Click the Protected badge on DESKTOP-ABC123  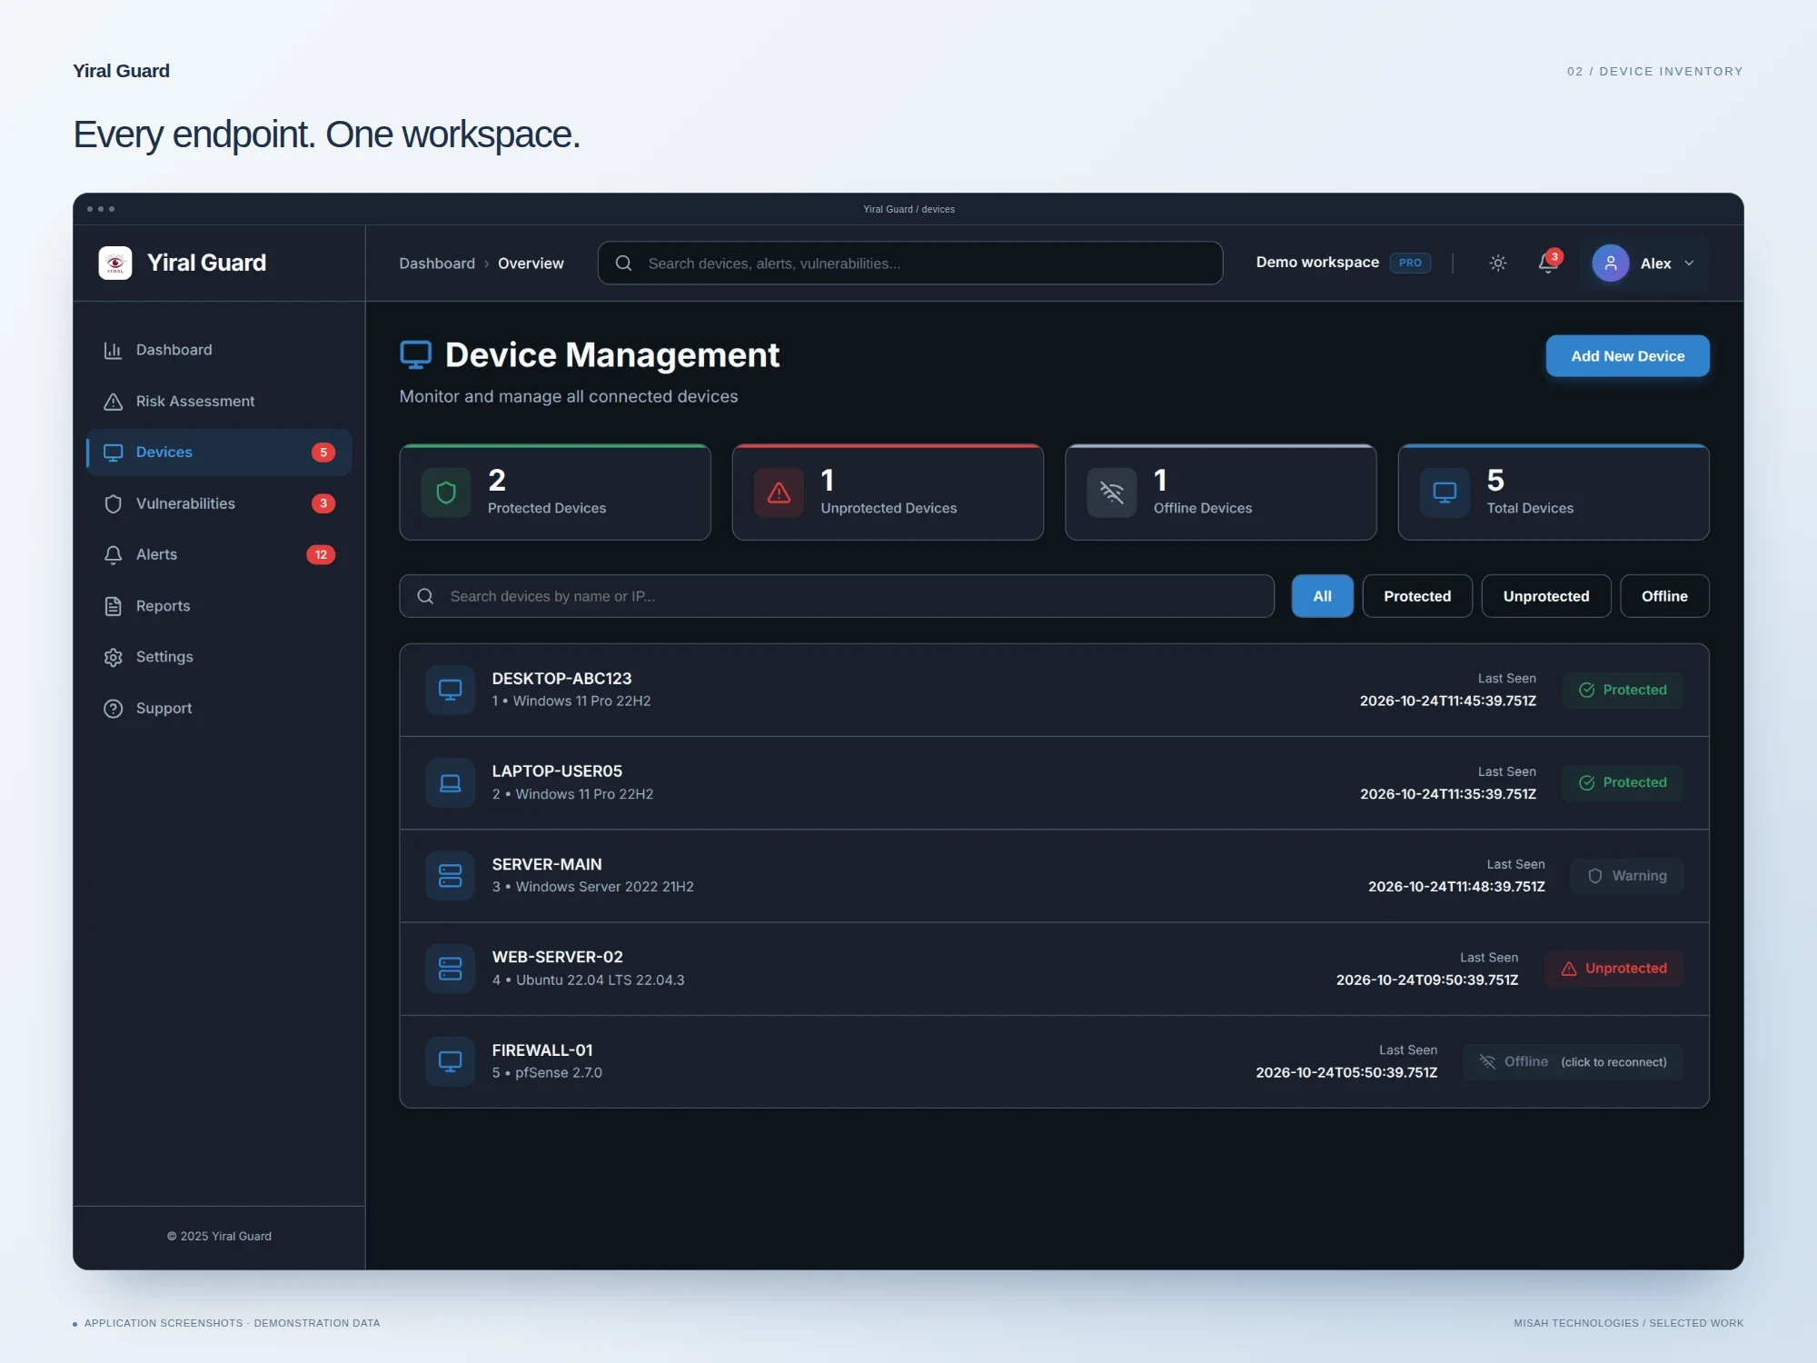coord(1623,690)
